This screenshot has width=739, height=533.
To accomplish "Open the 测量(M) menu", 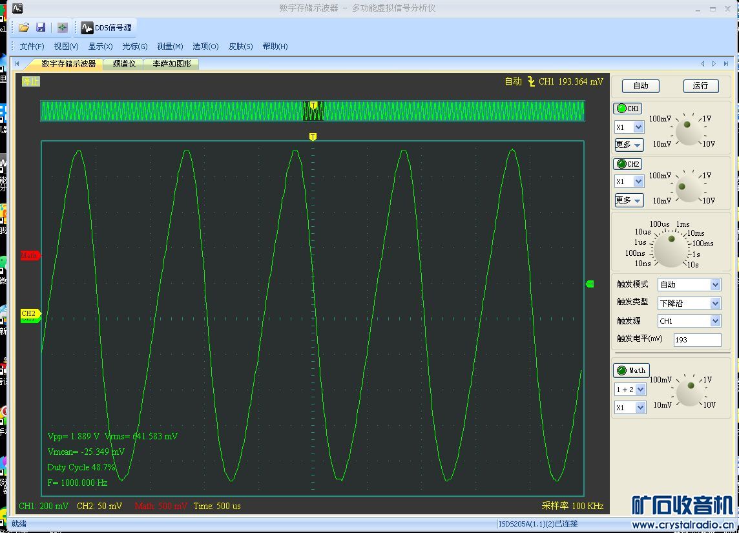I will pyautogui.click(x=170, y=47).
